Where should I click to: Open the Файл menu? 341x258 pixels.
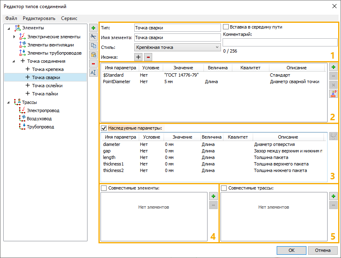click(x=11, y=18)
